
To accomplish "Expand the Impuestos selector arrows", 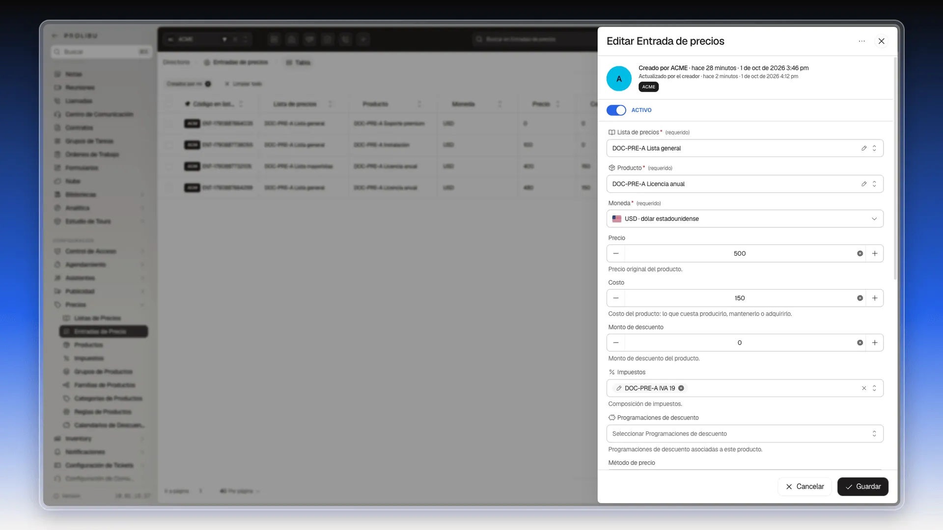I will [x=874, y=388].
